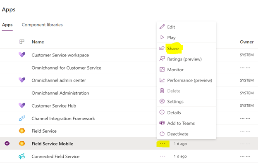Click owner dashes in Field Service Mobile row
The image size is (258, 166).
tap(245, 144)
